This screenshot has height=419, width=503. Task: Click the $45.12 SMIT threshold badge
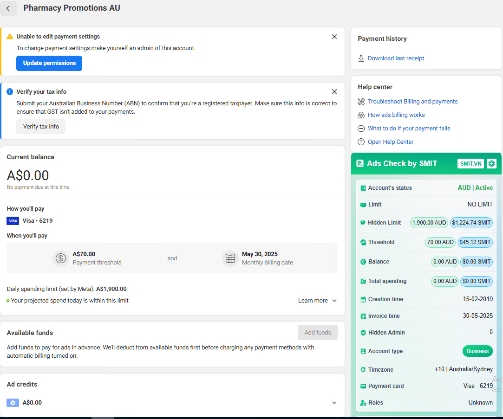click(x=475, y=242)
